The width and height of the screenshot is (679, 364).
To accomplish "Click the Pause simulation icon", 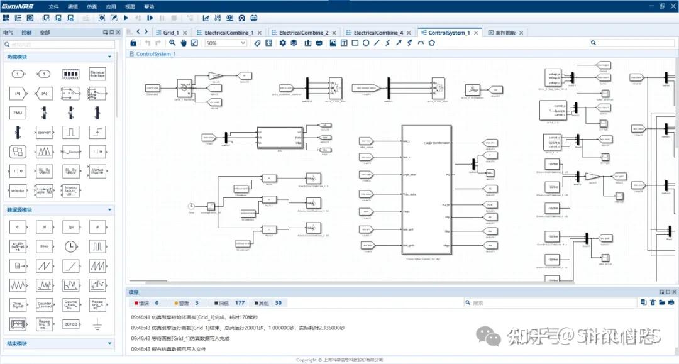I will coord(162,18).
